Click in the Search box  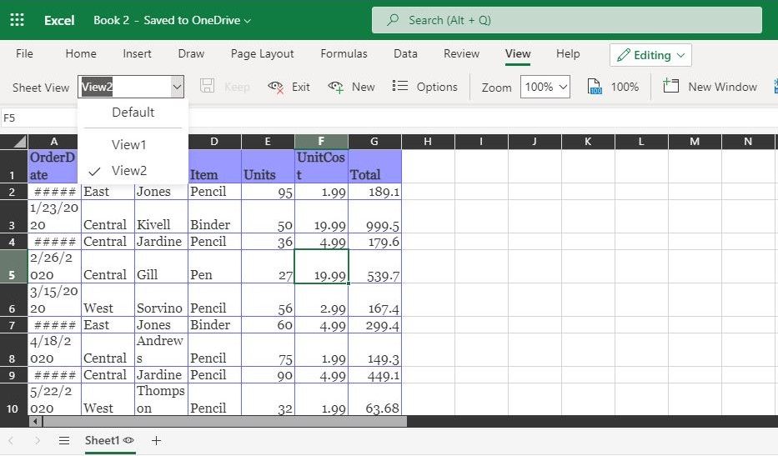[x=567, y=20]
